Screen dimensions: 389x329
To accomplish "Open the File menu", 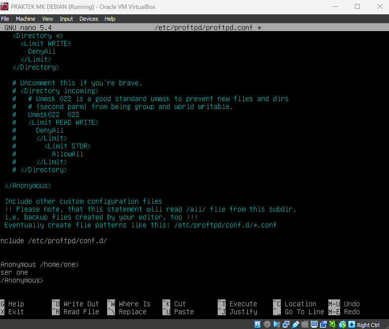I will click(5, 19).
